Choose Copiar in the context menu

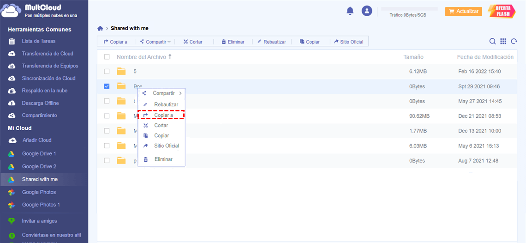click(x=161, y=135)
